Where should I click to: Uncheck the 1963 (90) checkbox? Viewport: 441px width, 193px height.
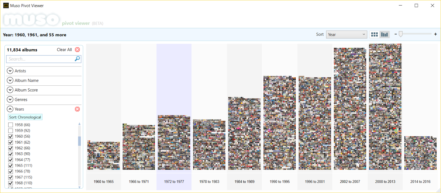[10, 154]
